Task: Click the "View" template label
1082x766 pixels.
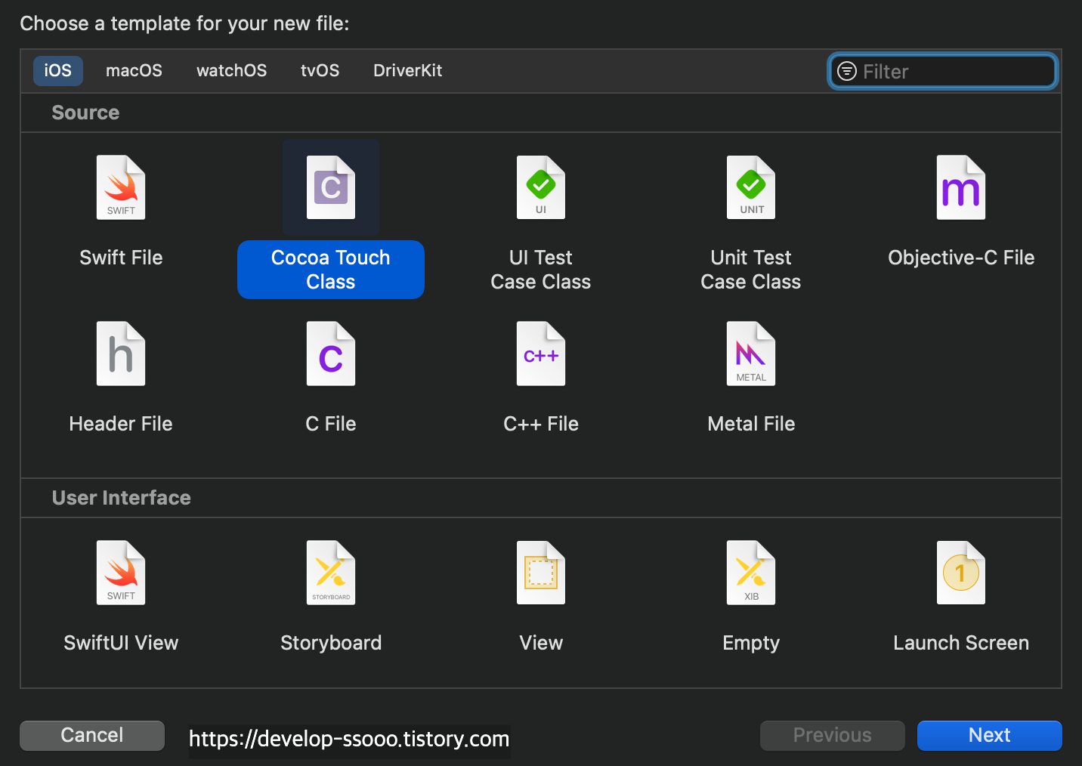Action: pyautogui.click(x=541, y=643)
